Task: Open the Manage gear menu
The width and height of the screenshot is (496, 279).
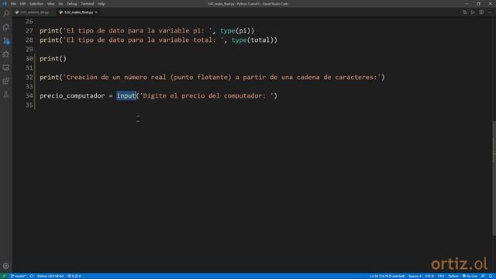Action: (x=5, y=266)
